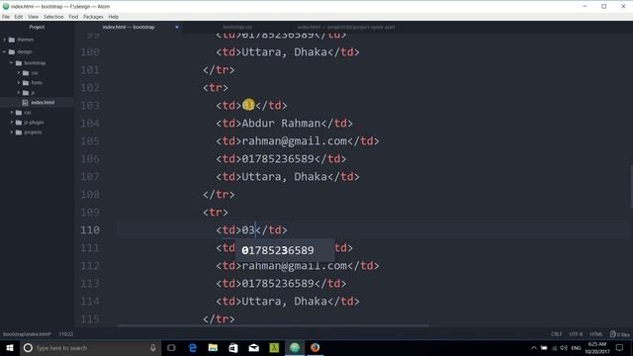633x356 pixels.
Task: Open Firefox from the taskbar
Action: click(315, 347)
